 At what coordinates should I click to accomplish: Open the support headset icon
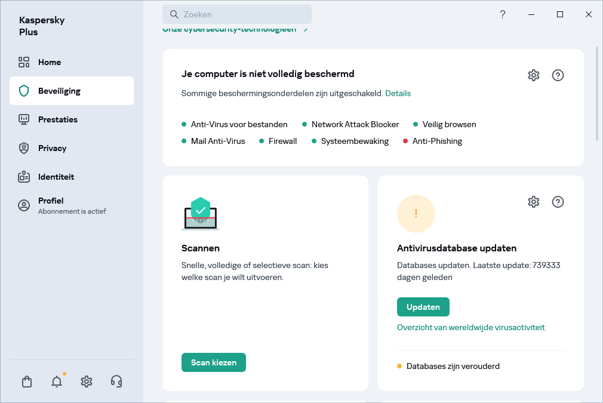(x=116, y=382)
